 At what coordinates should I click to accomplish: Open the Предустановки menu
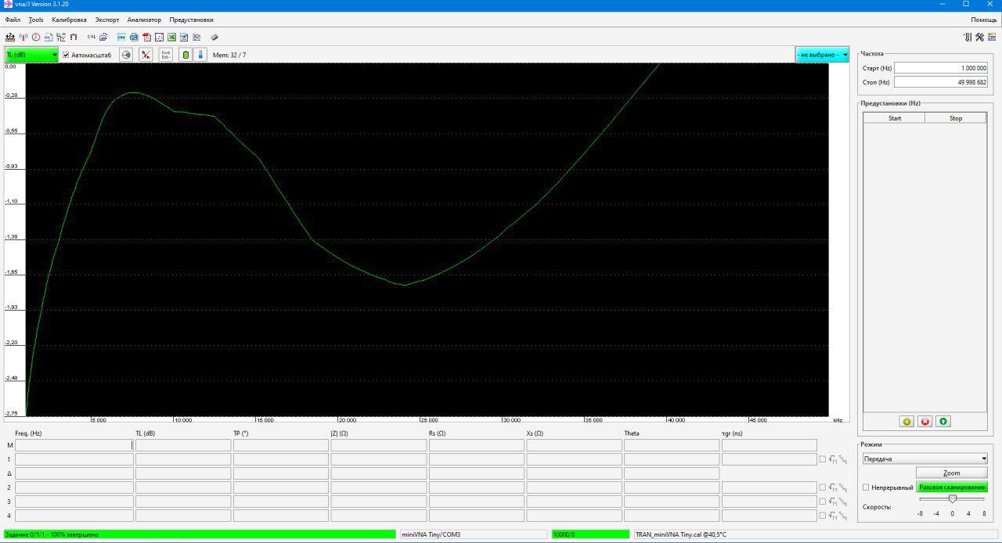coord(191,20)
